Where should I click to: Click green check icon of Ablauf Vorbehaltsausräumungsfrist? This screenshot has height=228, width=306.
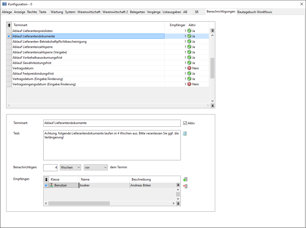[189, 58]
